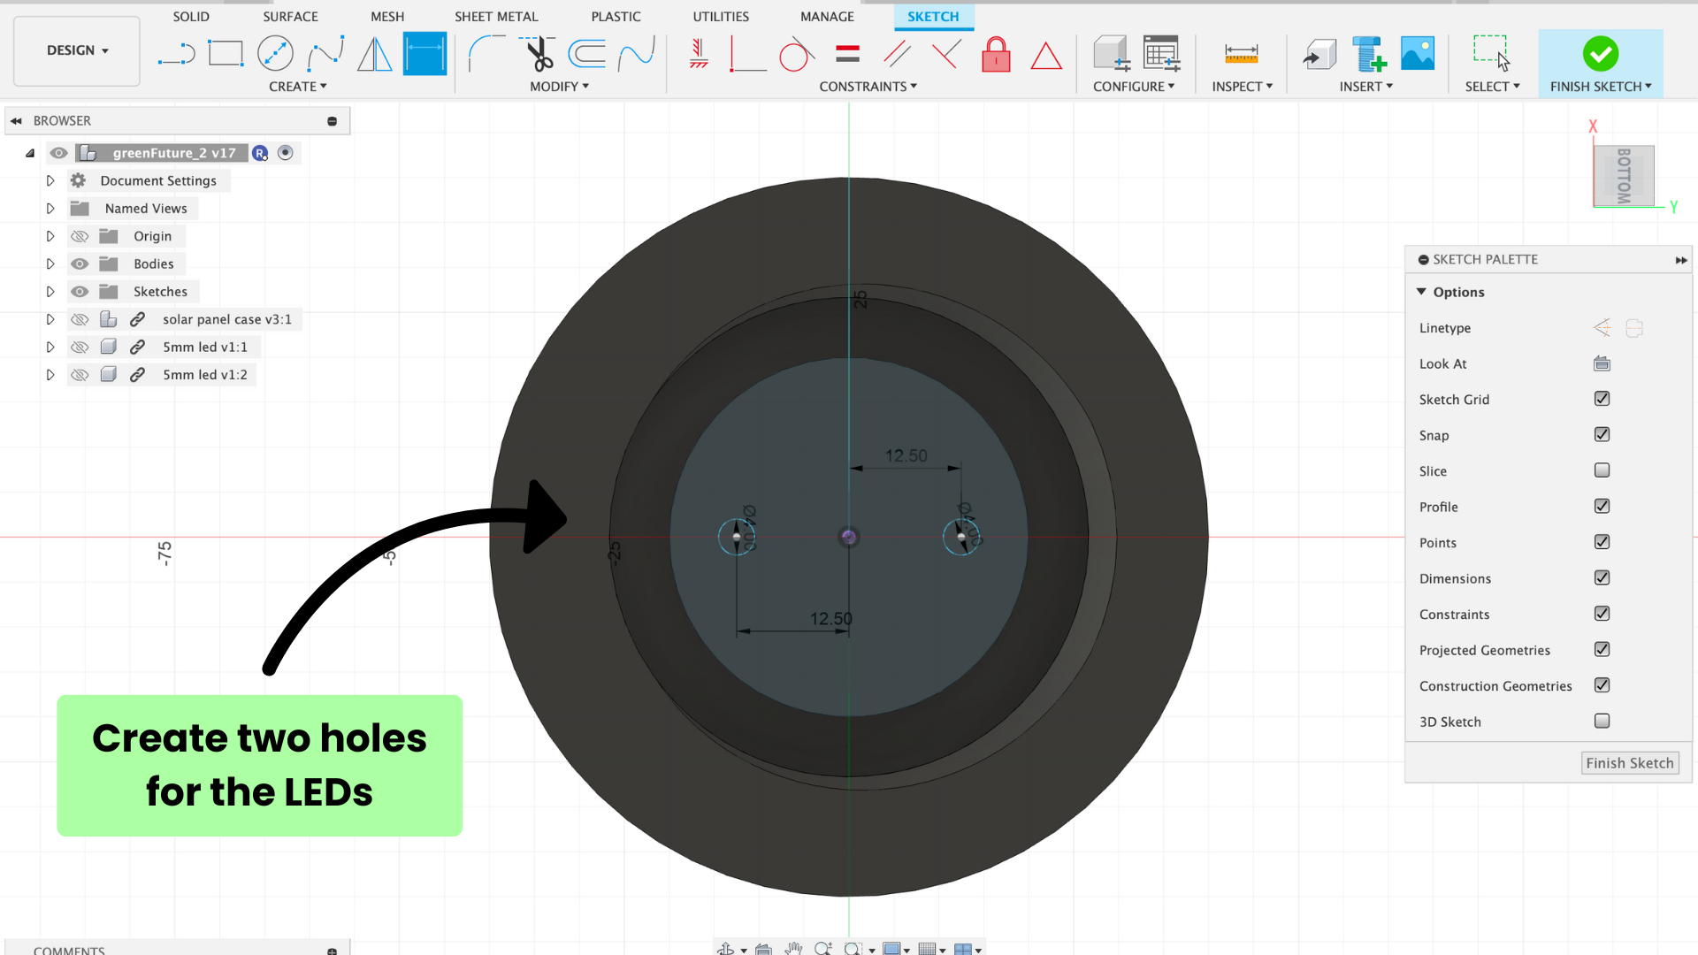The width and height of the screenshot is (1698, 955).
Task: Open the SHEET METAL tab in ribbon
Action: (493, 16)
